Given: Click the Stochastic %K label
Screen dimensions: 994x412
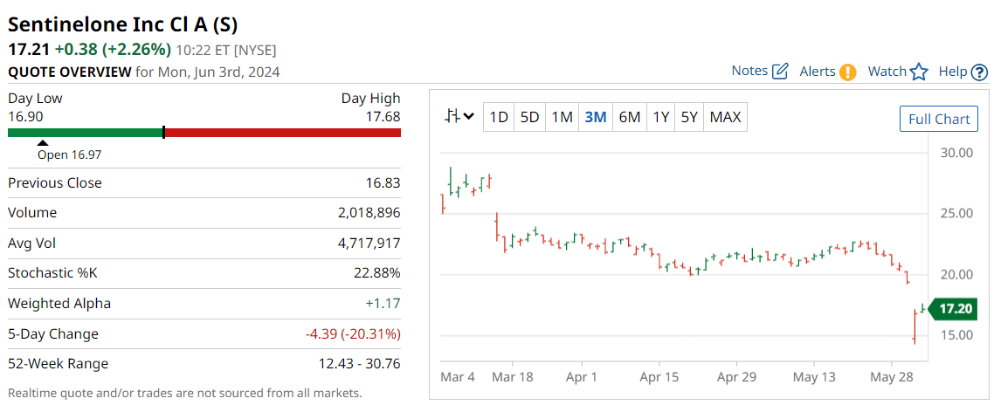Looking at the screenshot, I should [x=52, y=274].
